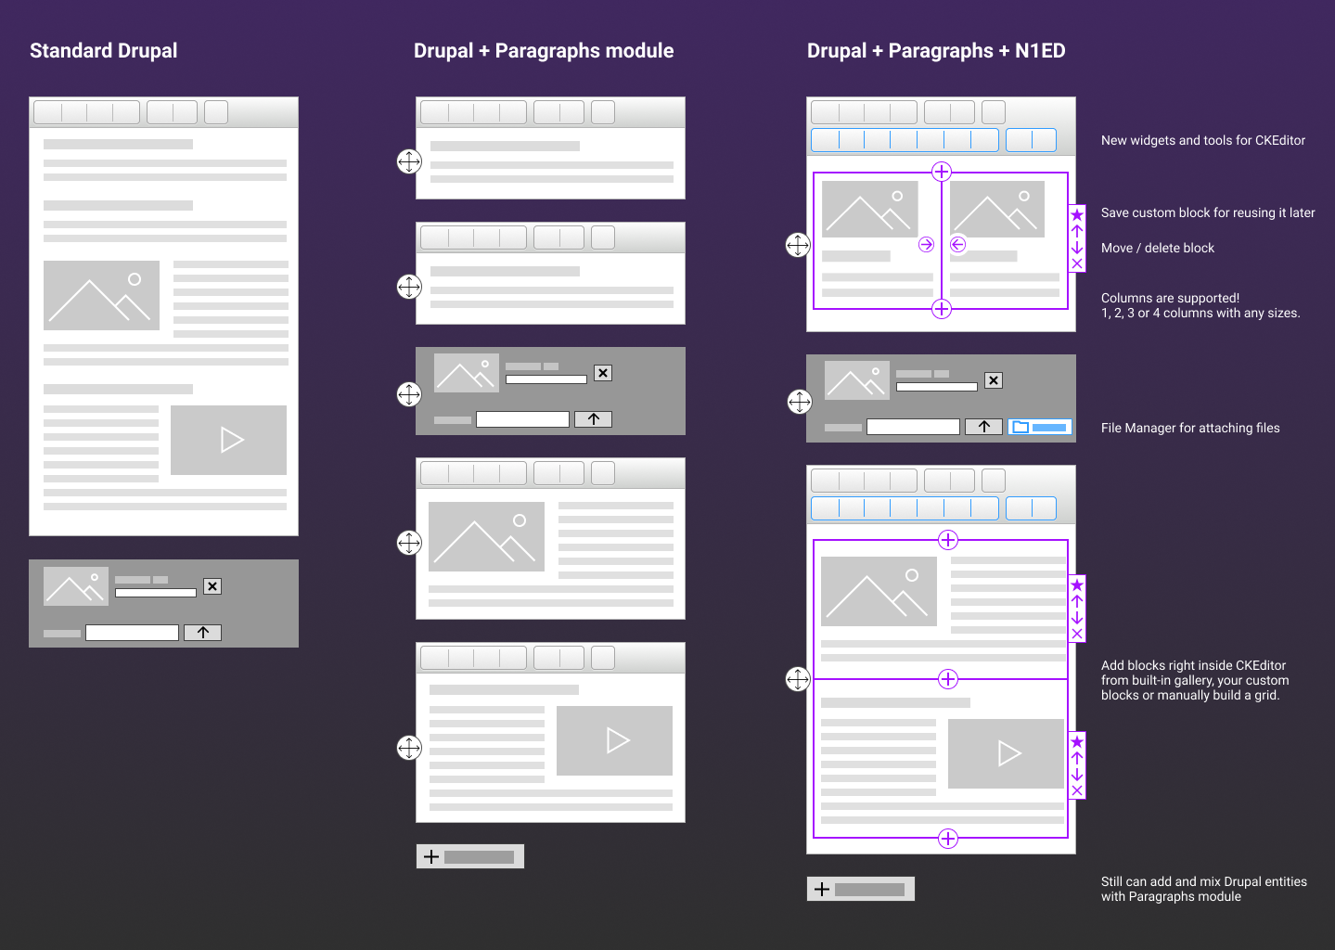Click video placeholder in N1ED video block
This screenshot has height=950, width=1335.
[1006, 753]
